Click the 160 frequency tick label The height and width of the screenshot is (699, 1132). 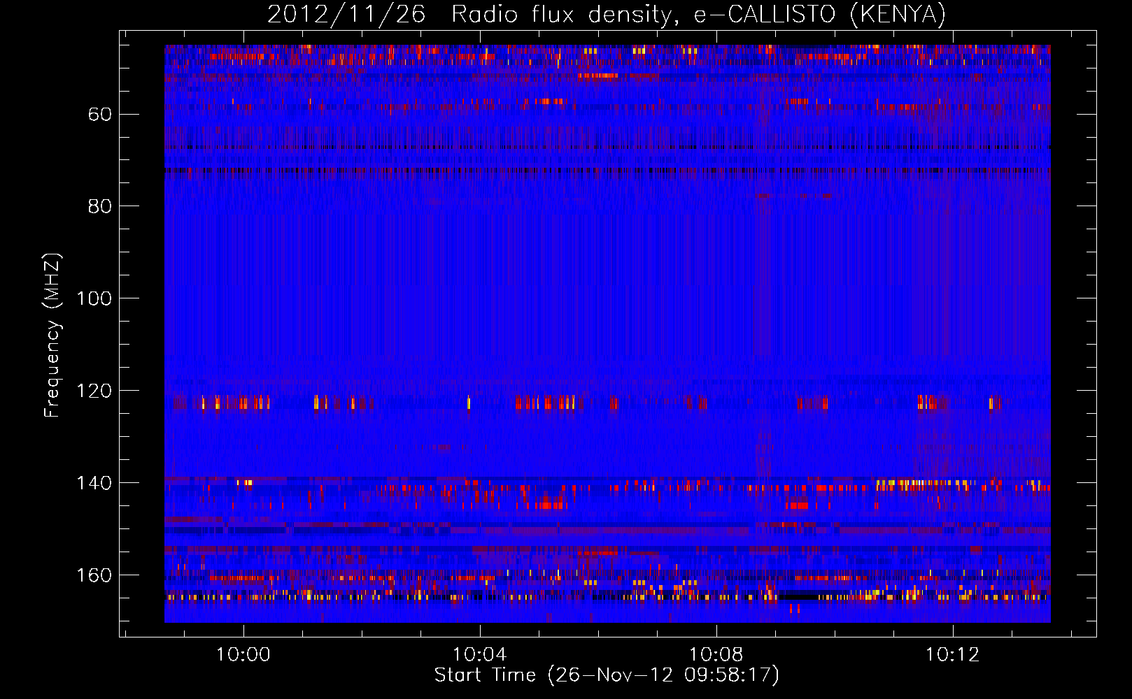[94, 576]
